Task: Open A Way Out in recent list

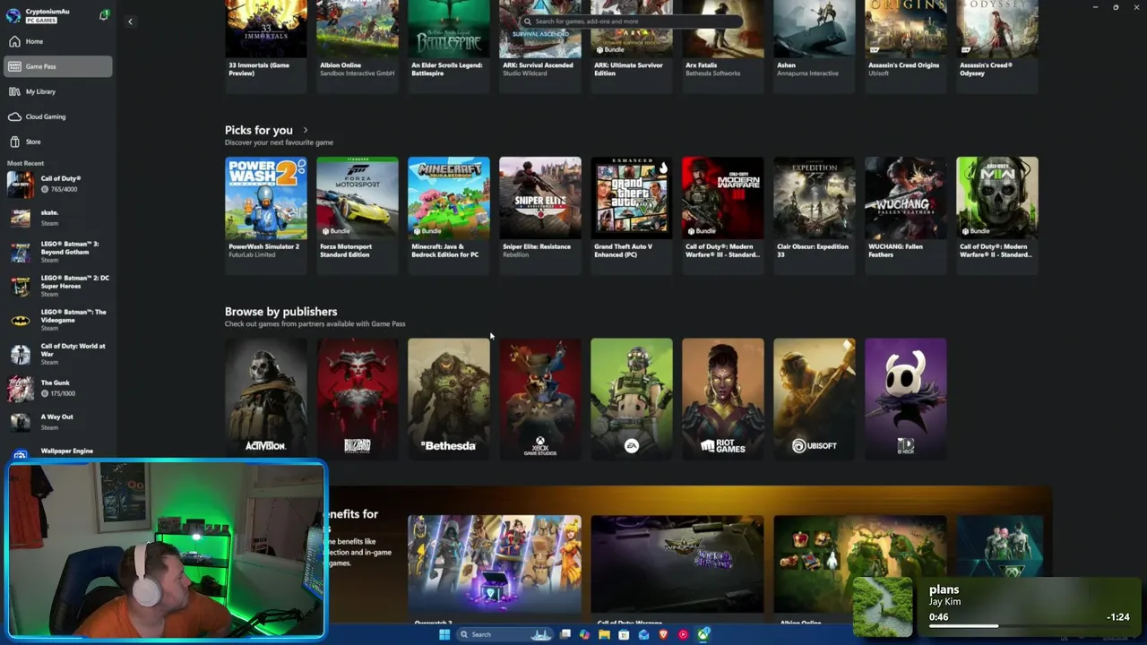Action: [x=58, y=422]
